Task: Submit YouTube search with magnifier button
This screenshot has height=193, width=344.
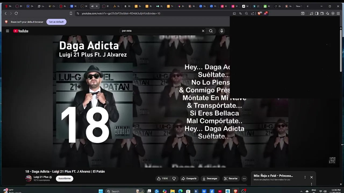Action: (x=211, y=31)
